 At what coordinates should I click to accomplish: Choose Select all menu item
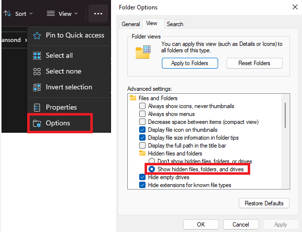click(x=69, y=55)
